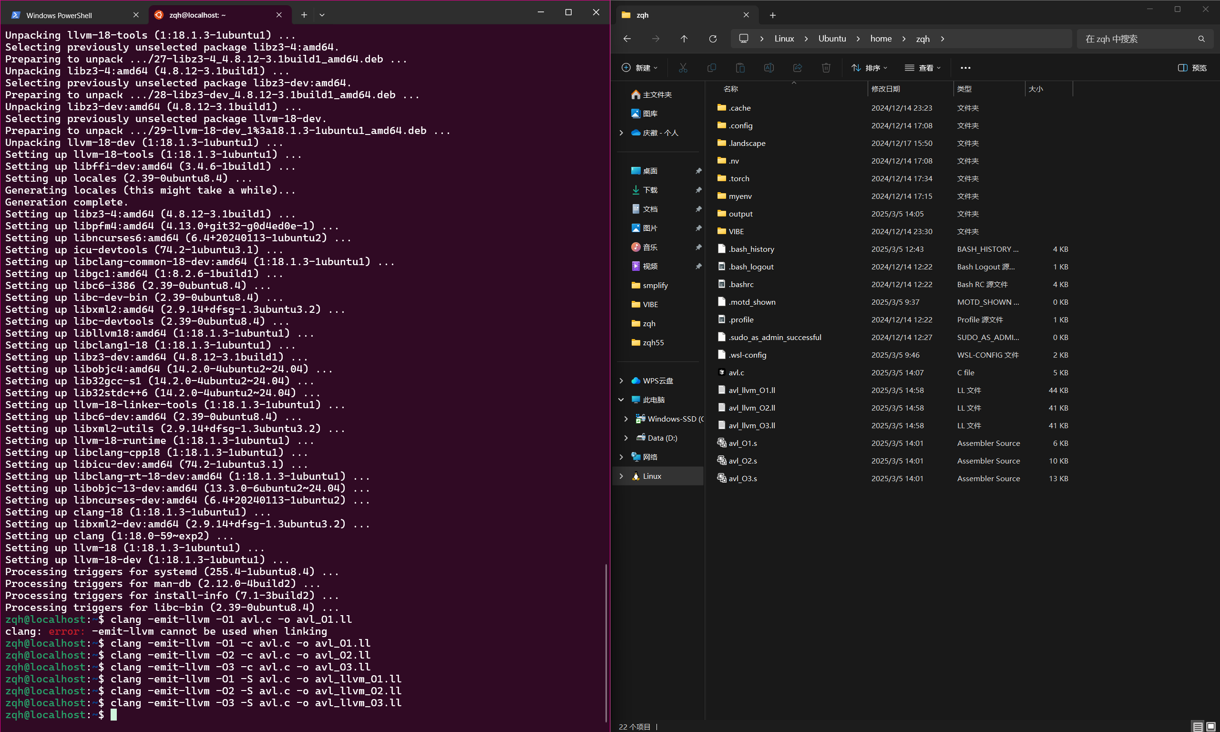The image size is (1220, 732).
Task: Click the Rename icon in toolbar
Action: pyautogui.click(x=769, y=68)
